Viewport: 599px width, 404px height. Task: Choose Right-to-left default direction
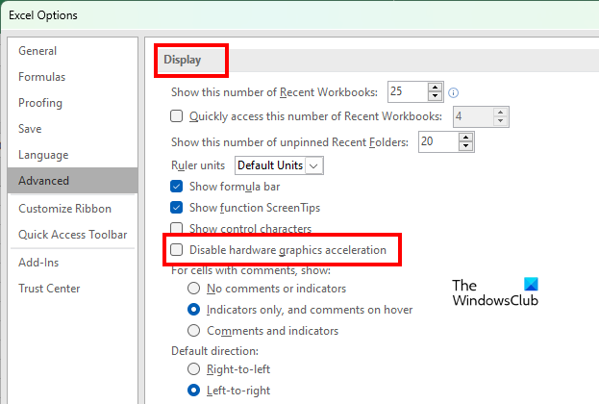point(193,369)
